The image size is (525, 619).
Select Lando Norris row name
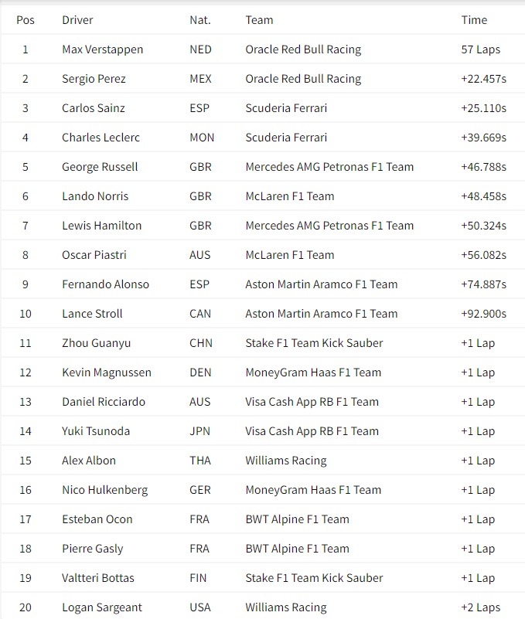95,196
